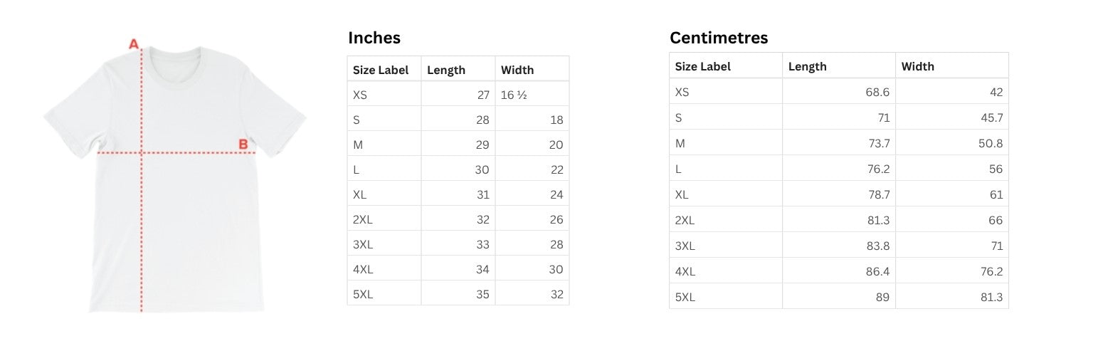Select the Centimetres table heading
This screenshot has width=1098, height=341.
coord(719,38)
